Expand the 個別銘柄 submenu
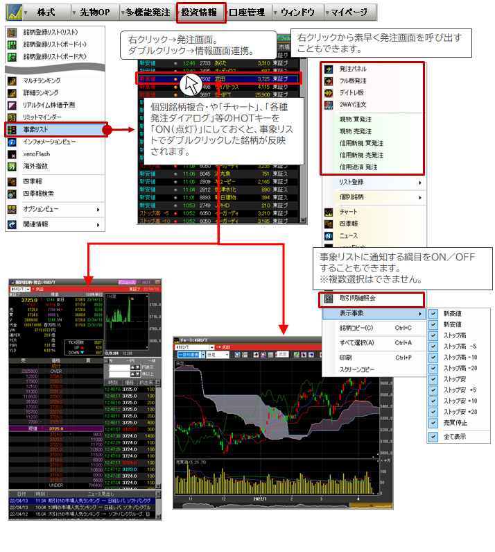Image resolution: width=495 pixels, height=552 pixels. pos(373,197)
